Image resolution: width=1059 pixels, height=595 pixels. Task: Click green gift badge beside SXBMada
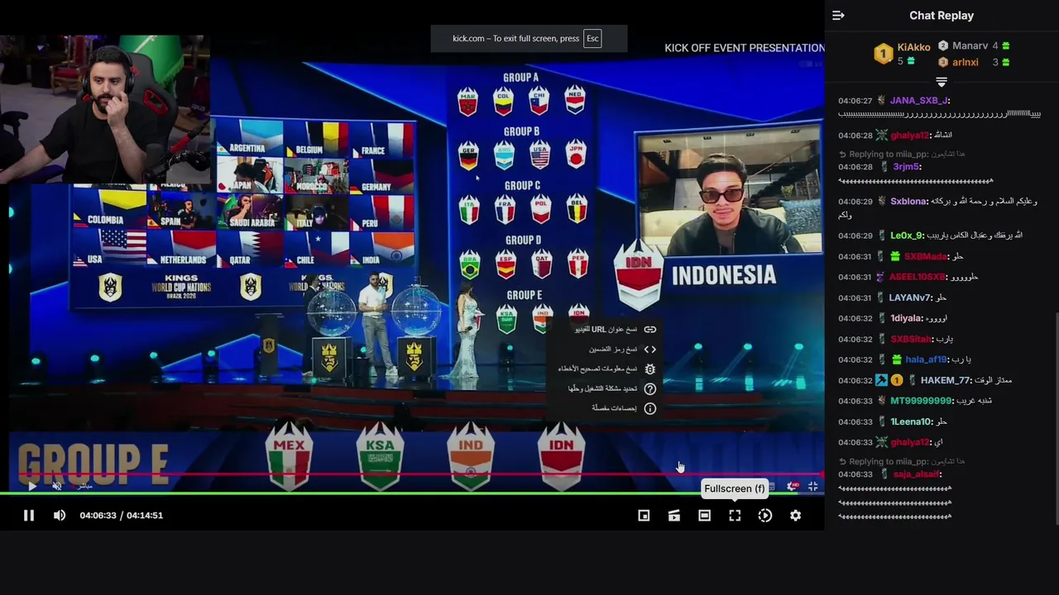[x=895, y=257]
